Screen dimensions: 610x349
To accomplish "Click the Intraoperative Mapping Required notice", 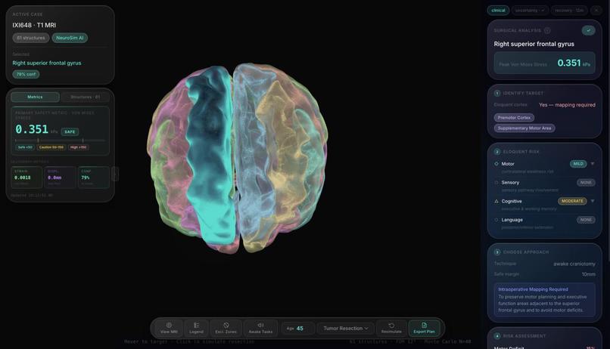I will coord(545,300).
